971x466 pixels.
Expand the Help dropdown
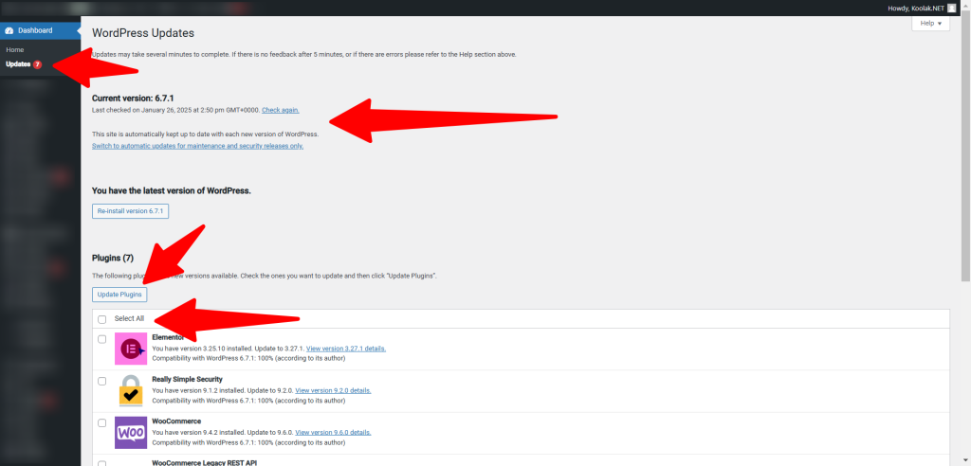[x=931, y=24]
